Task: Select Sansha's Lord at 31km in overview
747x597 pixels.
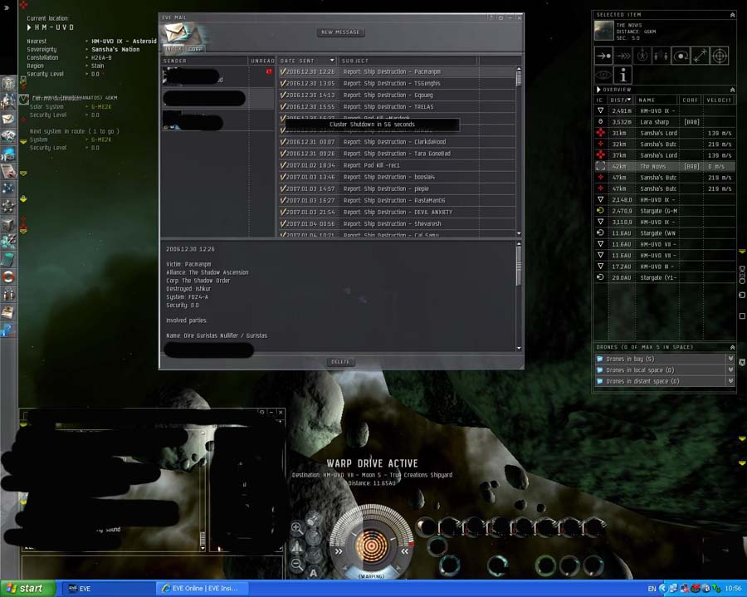Action: pos(664,133)
